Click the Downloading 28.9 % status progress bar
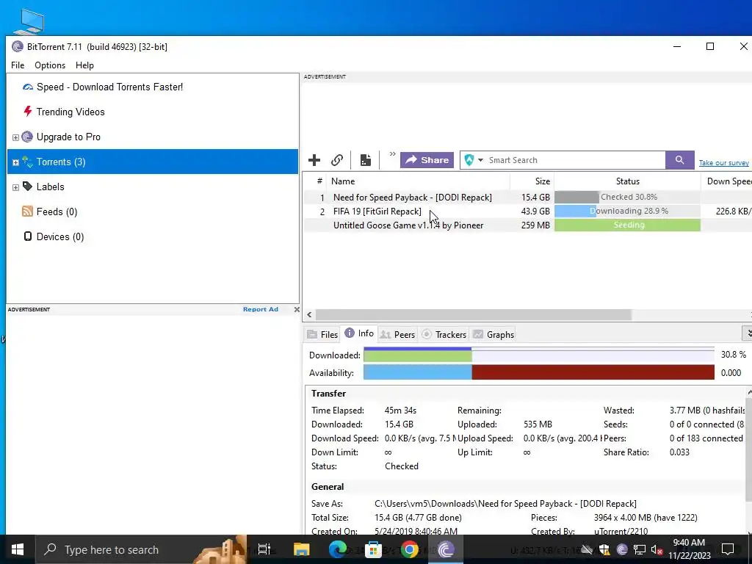 (x=627, y=211)
